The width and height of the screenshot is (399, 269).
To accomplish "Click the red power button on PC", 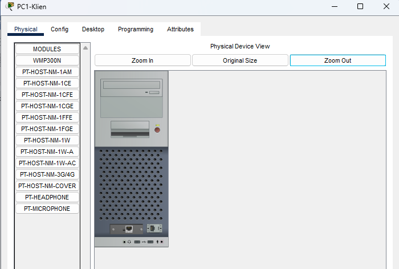I will [x=157, y=130].
